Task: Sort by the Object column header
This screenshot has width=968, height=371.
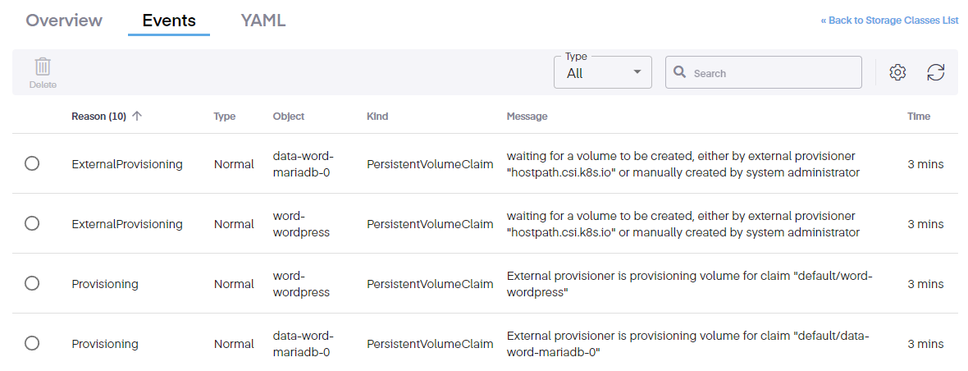Action: (x=288, y=117)
